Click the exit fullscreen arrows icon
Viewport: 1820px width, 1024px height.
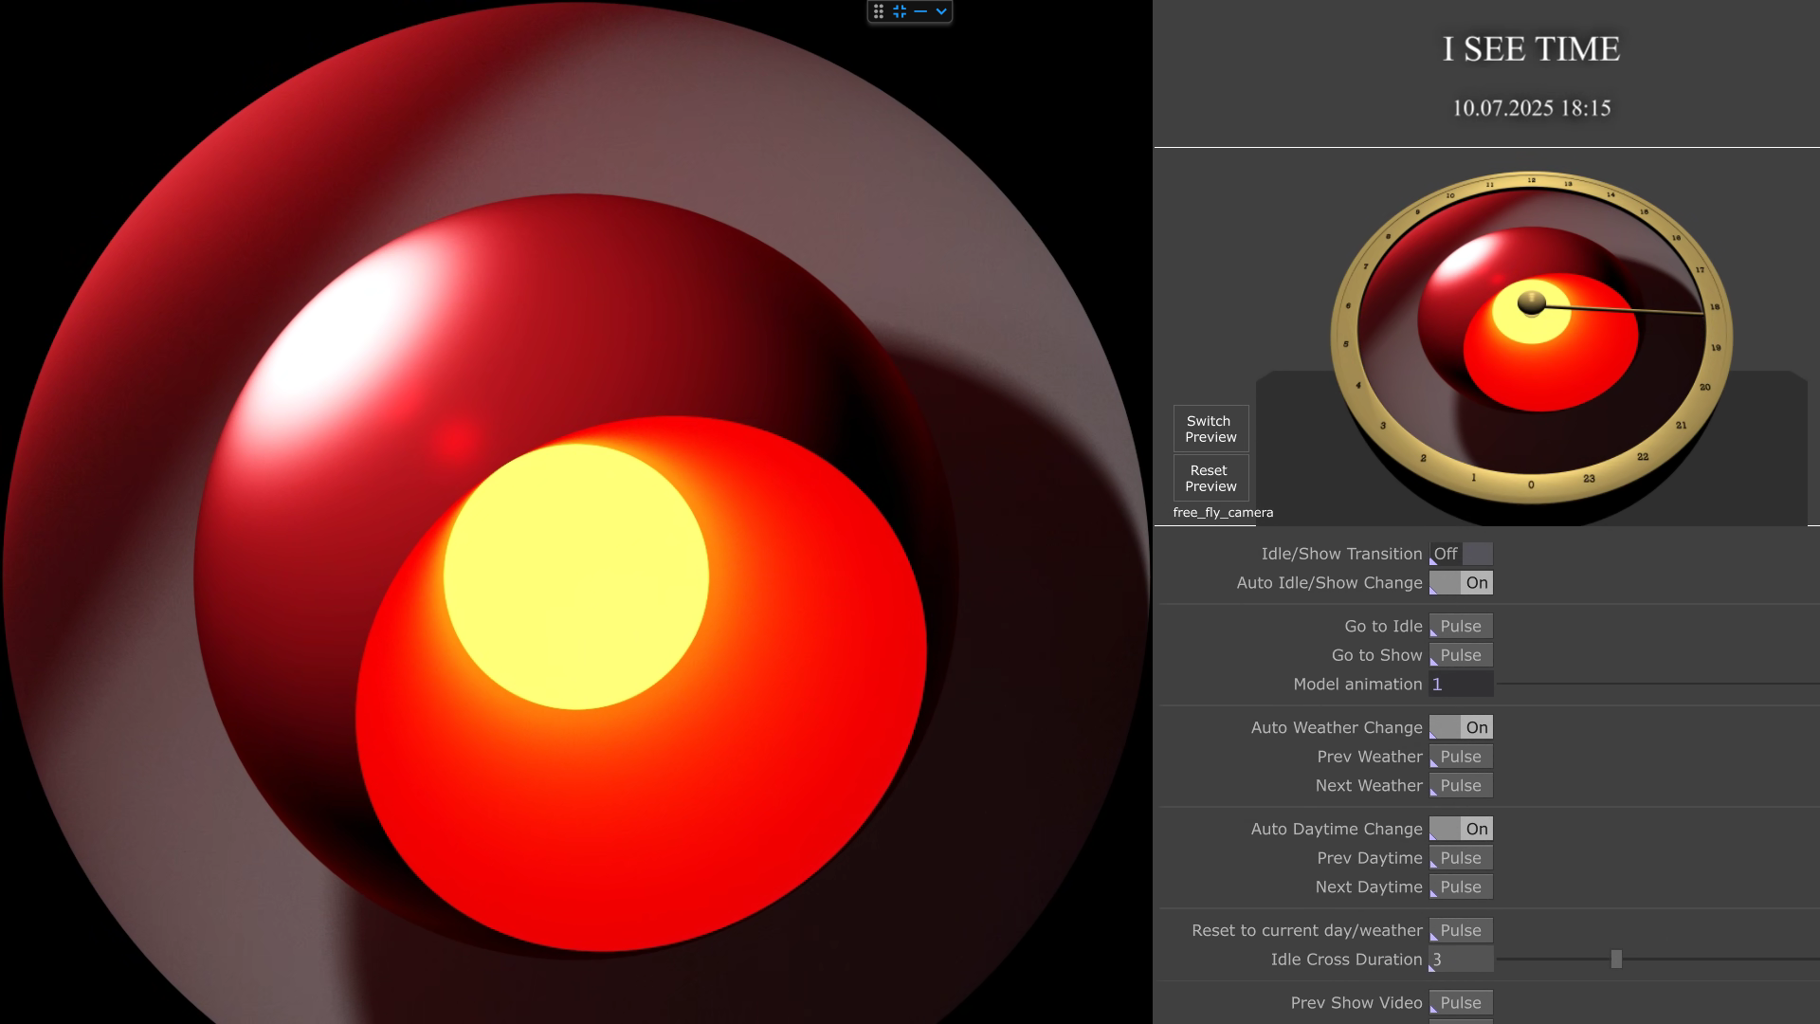pyautogui.click(x=900, y=11)
